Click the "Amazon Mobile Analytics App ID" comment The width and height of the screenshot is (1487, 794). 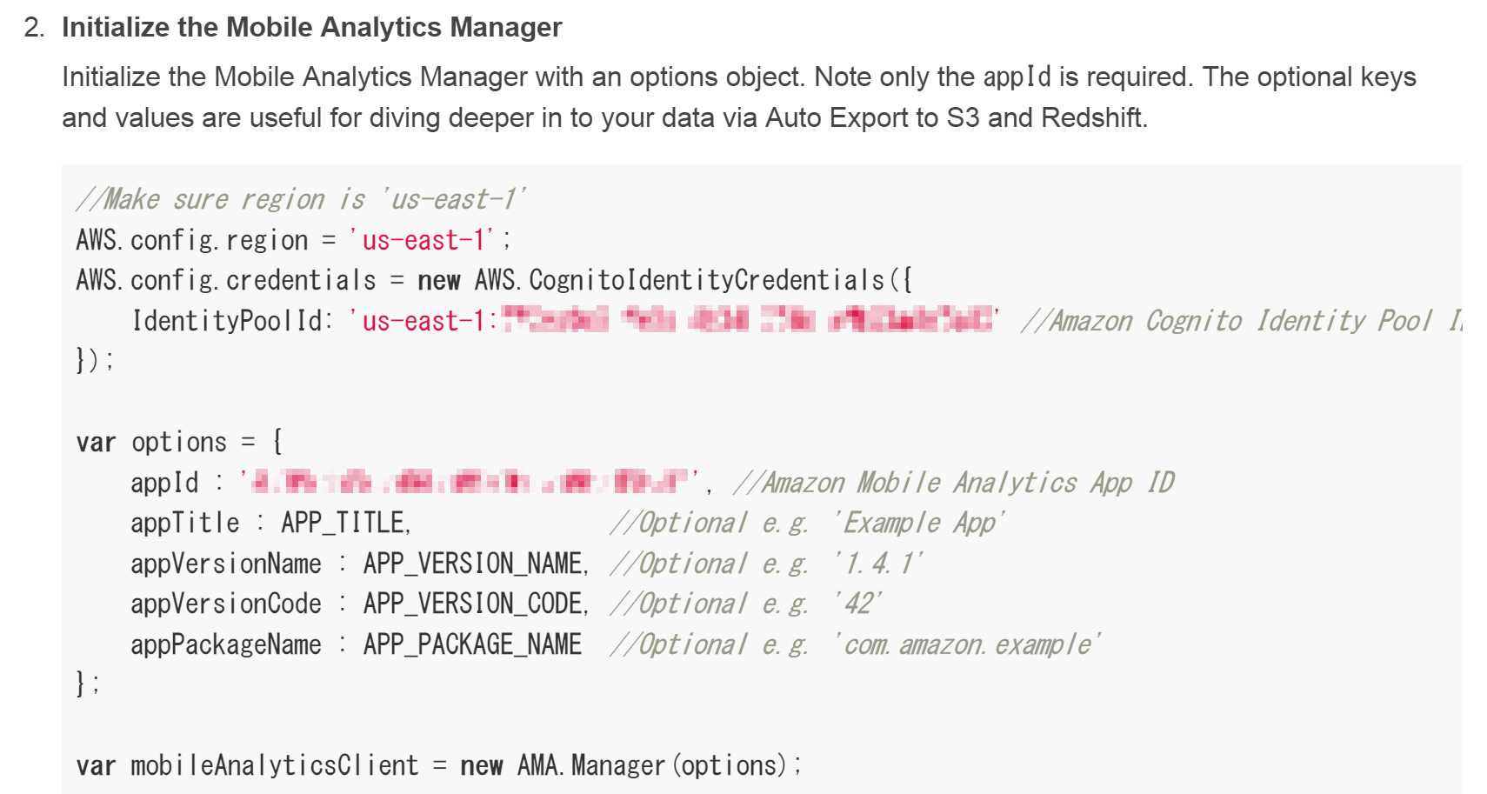[x=954, y=483]
